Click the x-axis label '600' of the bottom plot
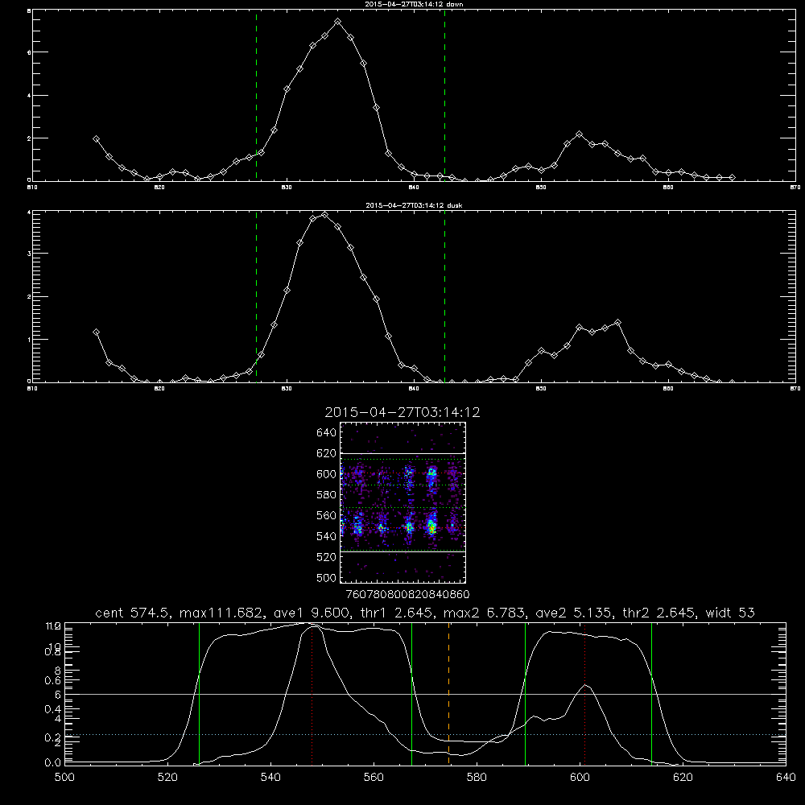 (580, 778)
